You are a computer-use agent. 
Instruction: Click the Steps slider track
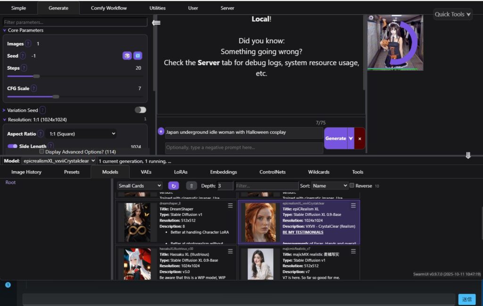coord(75,76)
